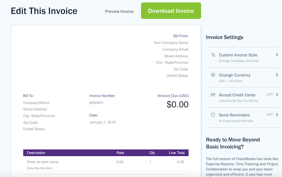The width and height of the screenshot is (282, 177).
Task: Click the Change Currency globe icon
Action: coord(213,75)
